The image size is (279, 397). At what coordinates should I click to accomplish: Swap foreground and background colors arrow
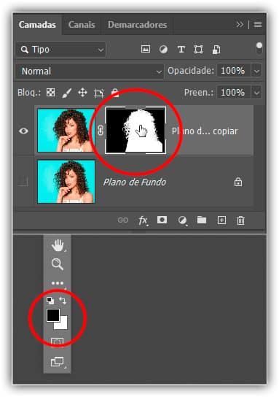(63, 301)
